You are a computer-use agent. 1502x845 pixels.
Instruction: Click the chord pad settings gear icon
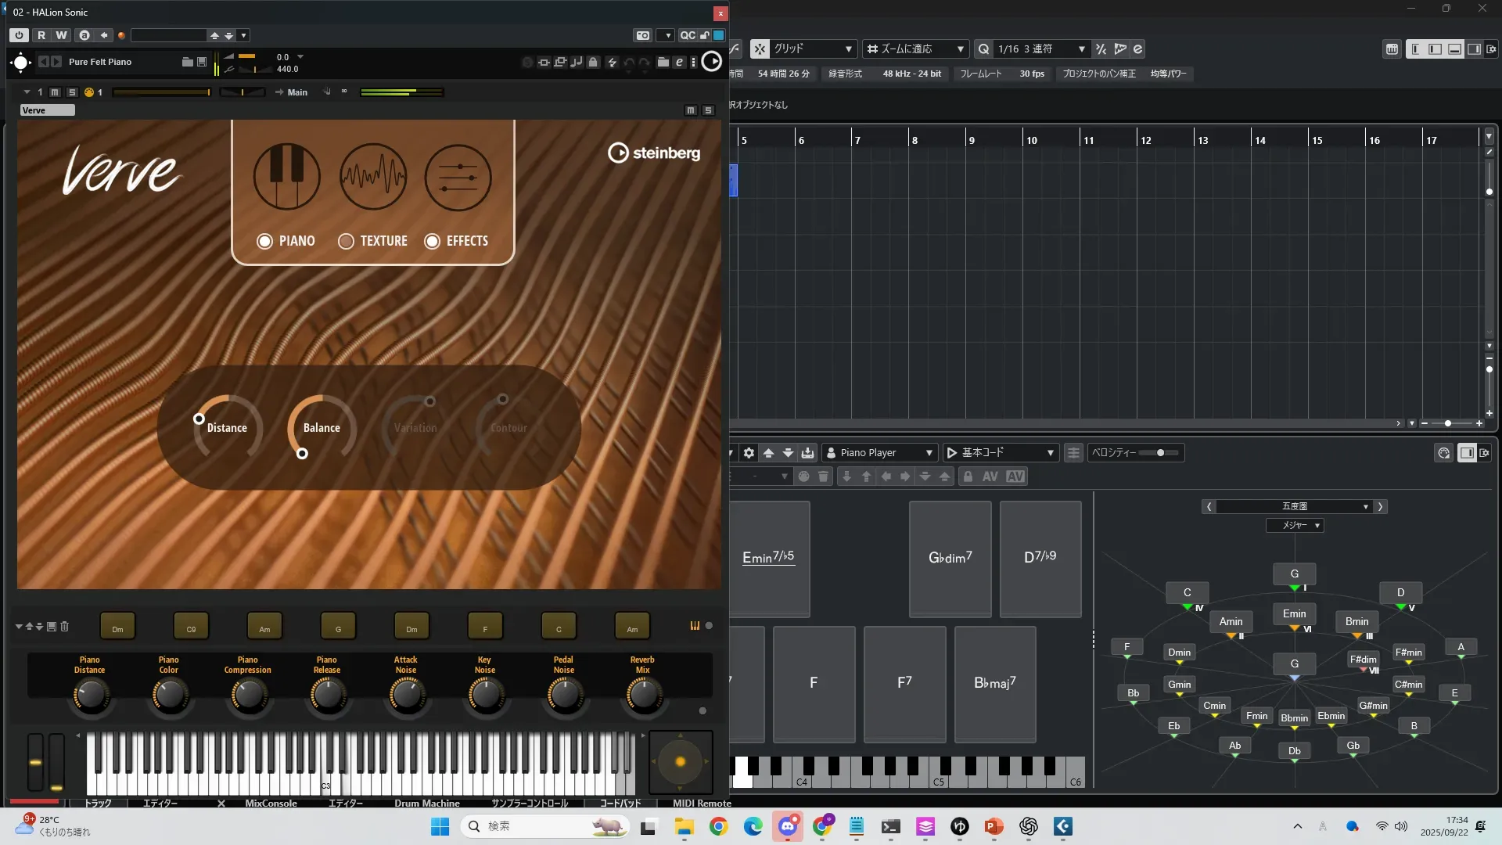tap(749, 453)
